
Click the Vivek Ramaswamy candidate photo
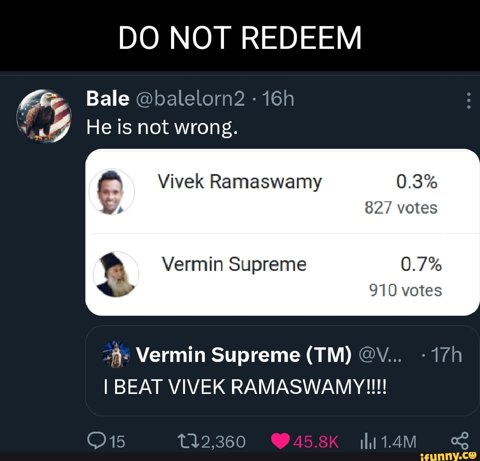[x=112, y=192]
